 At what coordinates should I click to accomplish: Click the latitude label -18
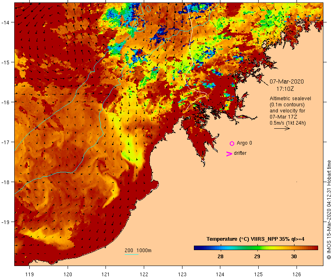click(x=5, y=182)
